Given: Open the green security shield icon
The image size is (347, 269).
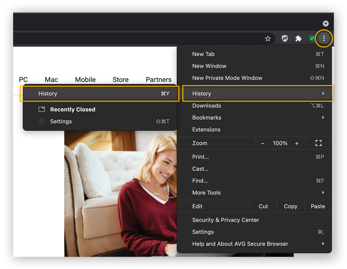Looking at the screenshot, I should [x=312, y=38].
